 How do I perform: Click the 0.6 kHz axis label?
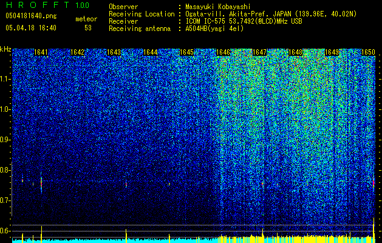[x=5, y=231]
